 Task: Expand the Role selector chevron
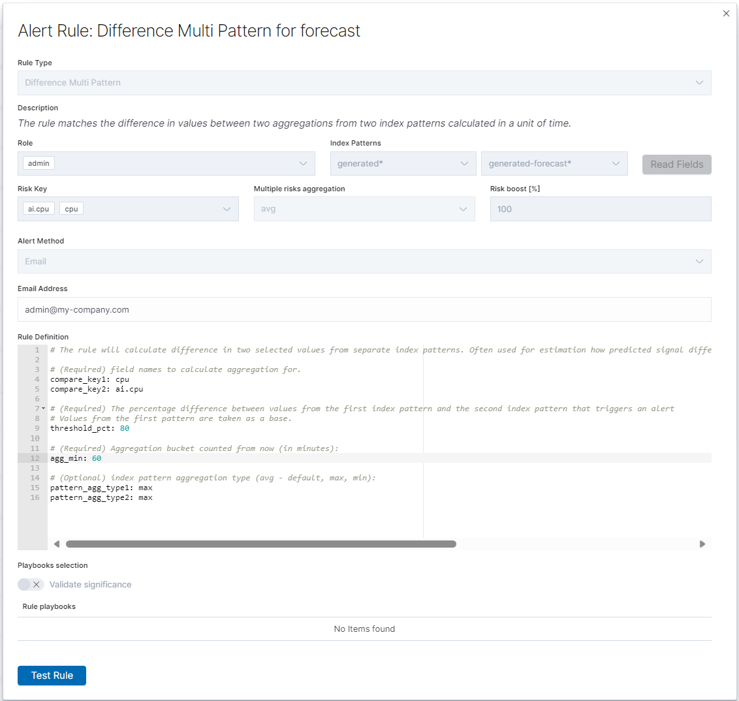pyautogui.click(x=303, y=163)
